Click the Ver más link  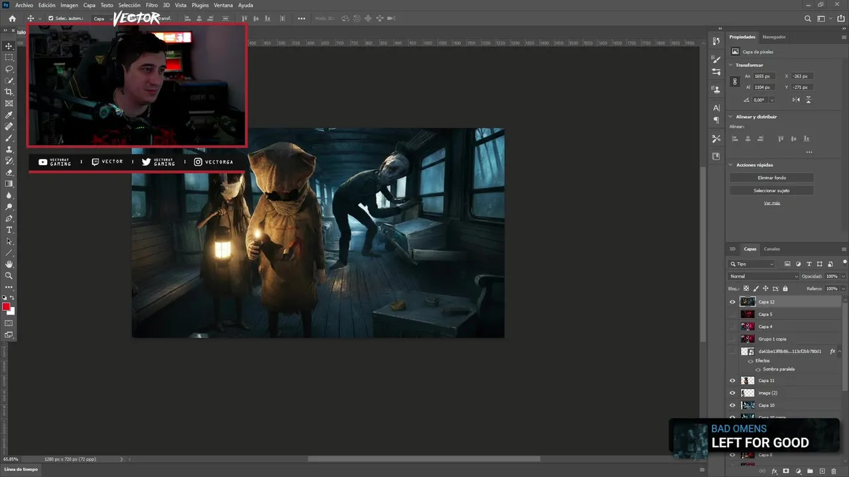pyautogui.click(x=771, y=203)
